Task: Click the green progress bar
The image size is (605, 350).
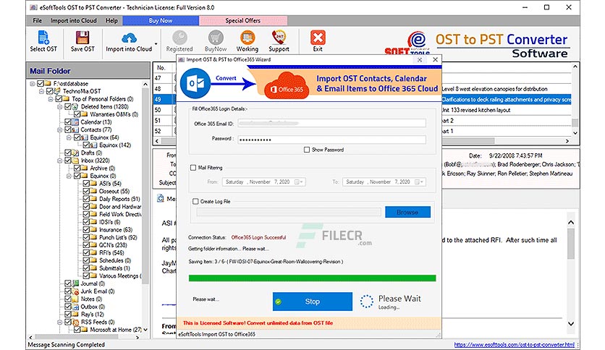Action: [312, 278]
